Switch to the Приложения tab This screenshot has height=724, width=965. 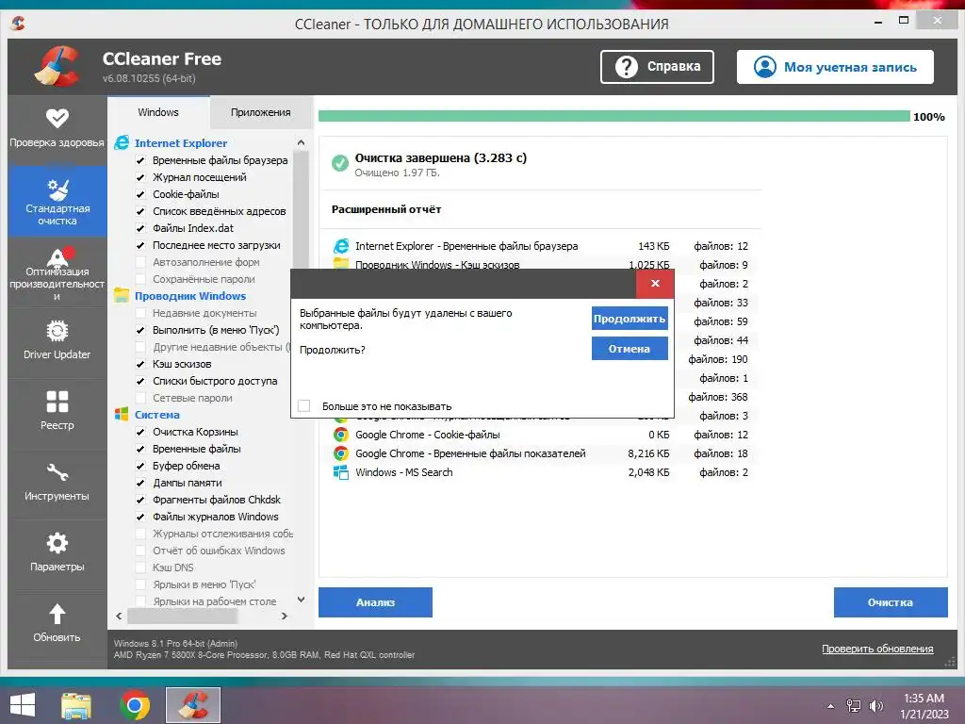[260, 112]
